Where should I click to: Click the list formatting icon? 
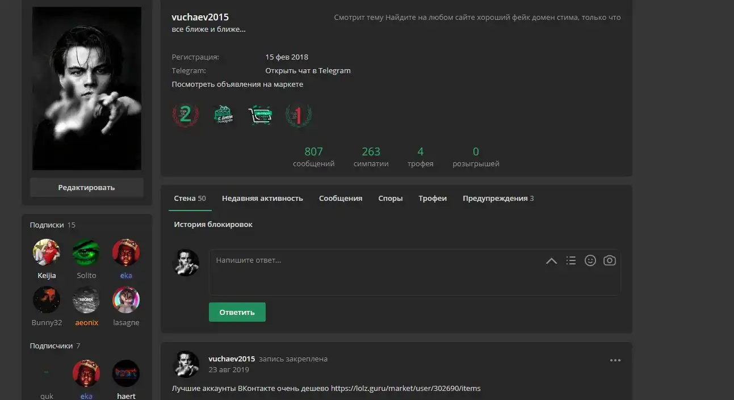(x=571, y=260)
